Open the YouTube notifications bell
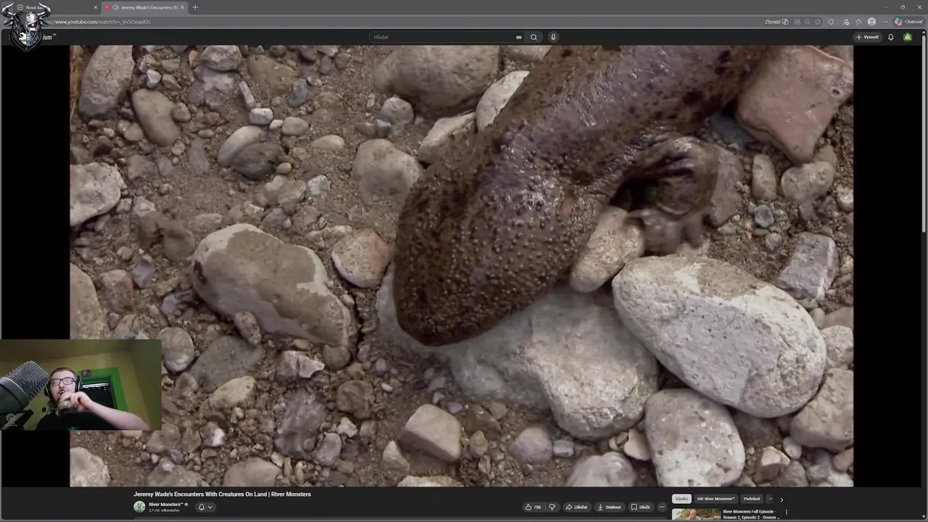928x522 pixels. coord(891,37)
